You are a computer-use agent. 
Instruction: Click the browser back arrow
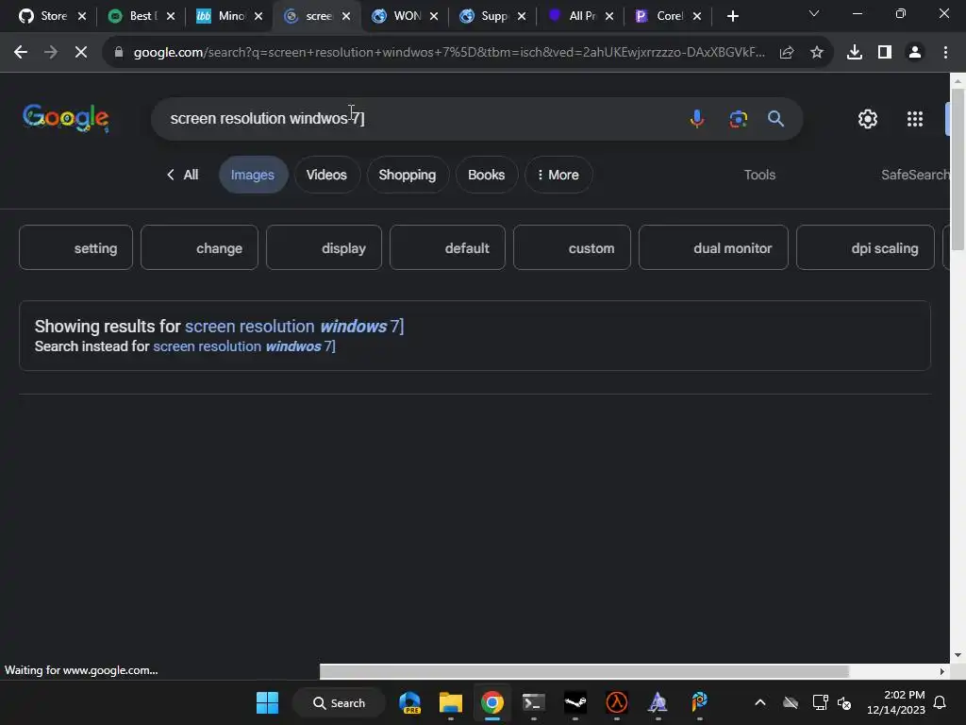pyautogui.click(x=21, y=53)
